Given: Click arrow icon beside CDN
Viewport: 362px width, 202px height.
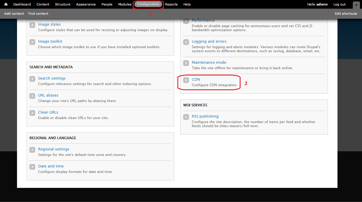Looking at the screenshot, I should pyautogui.click(x=186, y=80).
